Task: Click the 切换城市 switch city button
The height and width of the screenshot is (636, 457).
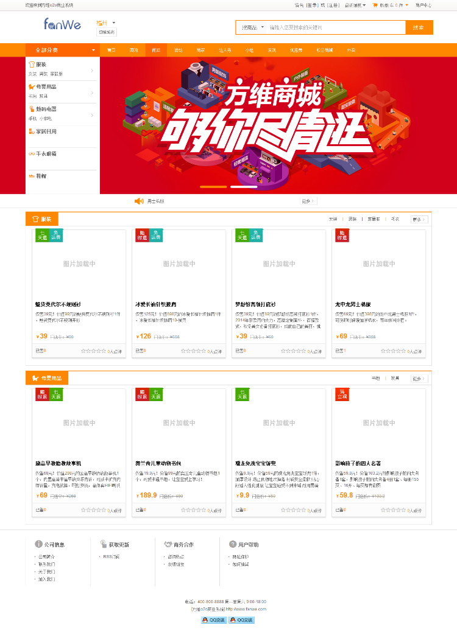Action: (107, 32)
